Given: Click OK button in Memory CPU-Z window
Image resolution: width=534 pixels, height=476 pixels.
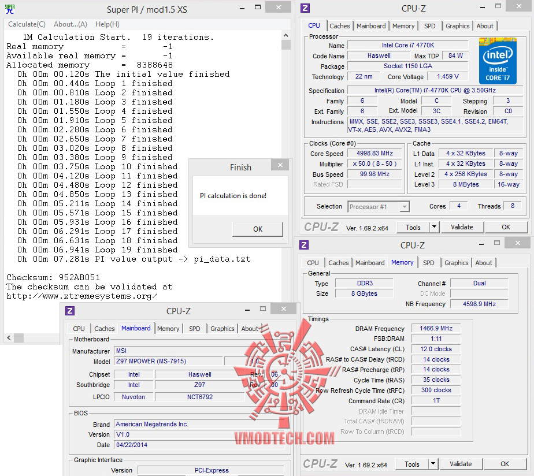Looking at the screenshot, I should pyautogui.click(x=505, y=464).
